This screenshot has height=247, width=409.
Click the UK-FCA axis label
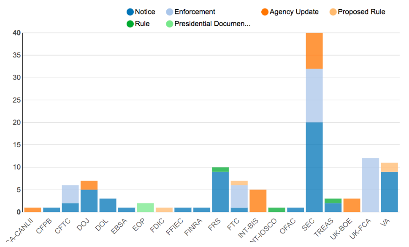click(360, 229)
